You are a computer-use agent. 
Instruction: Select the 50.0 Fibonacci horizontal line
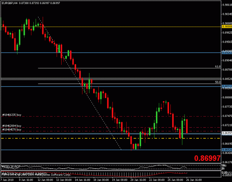(130, 84)
